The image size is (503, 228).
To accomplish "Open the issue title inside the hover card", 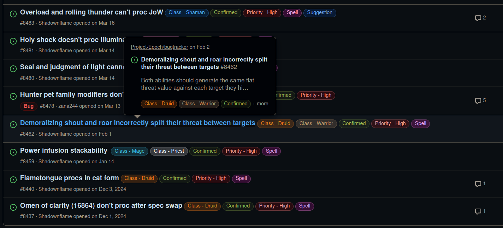I will [x=204, y=63].
